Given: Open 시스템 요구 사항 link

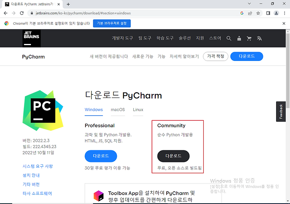Looking at the screenshot, I should (x=38, y=166).
